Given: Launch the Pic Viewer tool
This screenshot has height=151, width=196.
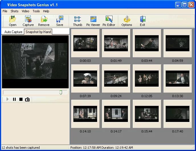Looking at the screenshot, I should point(93,21).
